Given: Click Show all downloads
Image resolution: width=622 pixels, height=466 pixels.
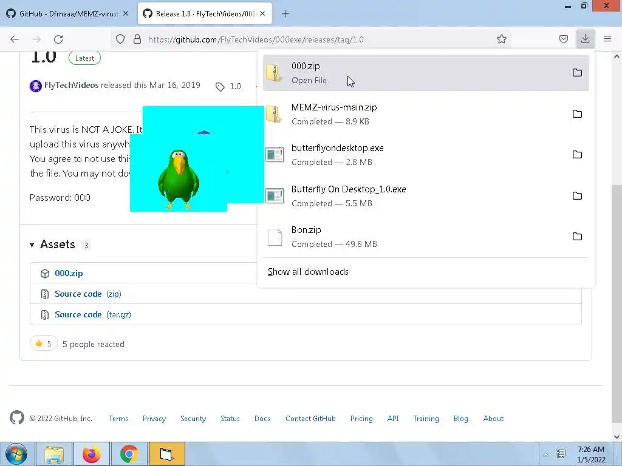Looking at the screenshot, I should click(308, 272).
